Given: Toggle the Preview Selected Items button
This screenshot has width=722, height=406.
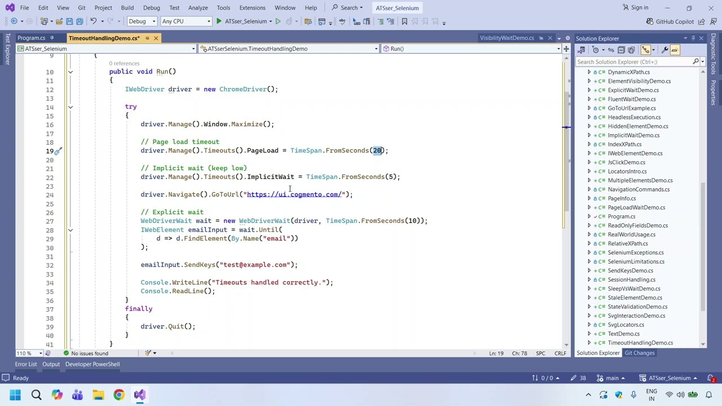Looking at the screenshot, I should (675, 50).
